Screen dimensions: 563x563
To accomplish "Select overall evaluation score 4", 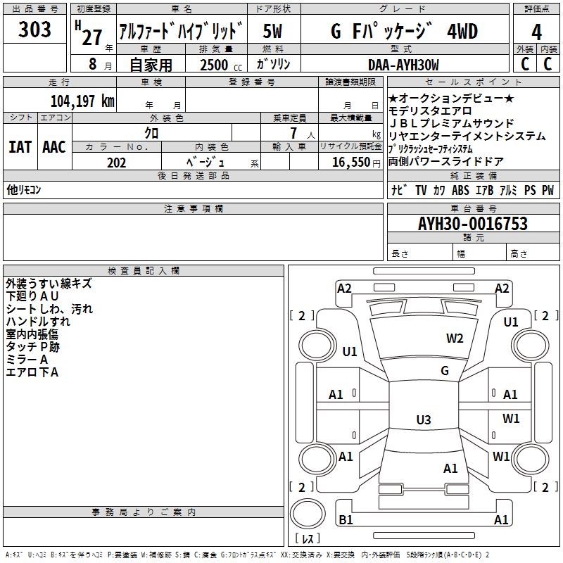I will (x=536, y=32).
